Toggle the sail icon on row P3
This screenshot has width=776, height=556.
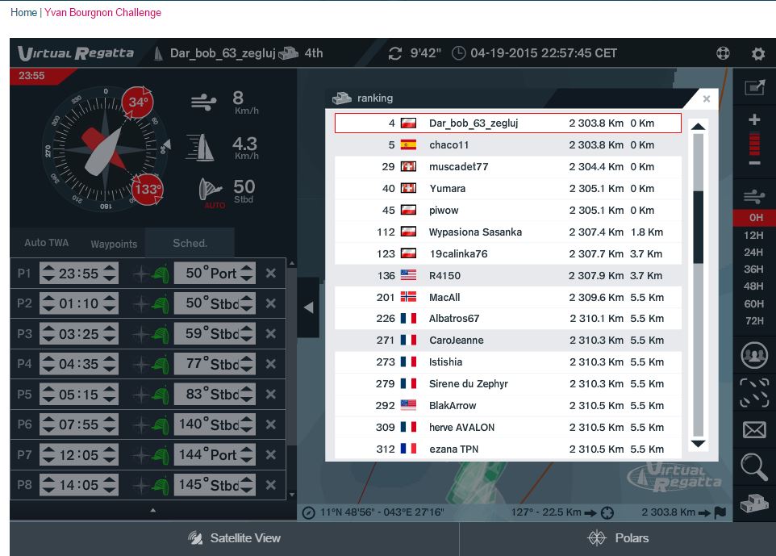click(161, 334)
